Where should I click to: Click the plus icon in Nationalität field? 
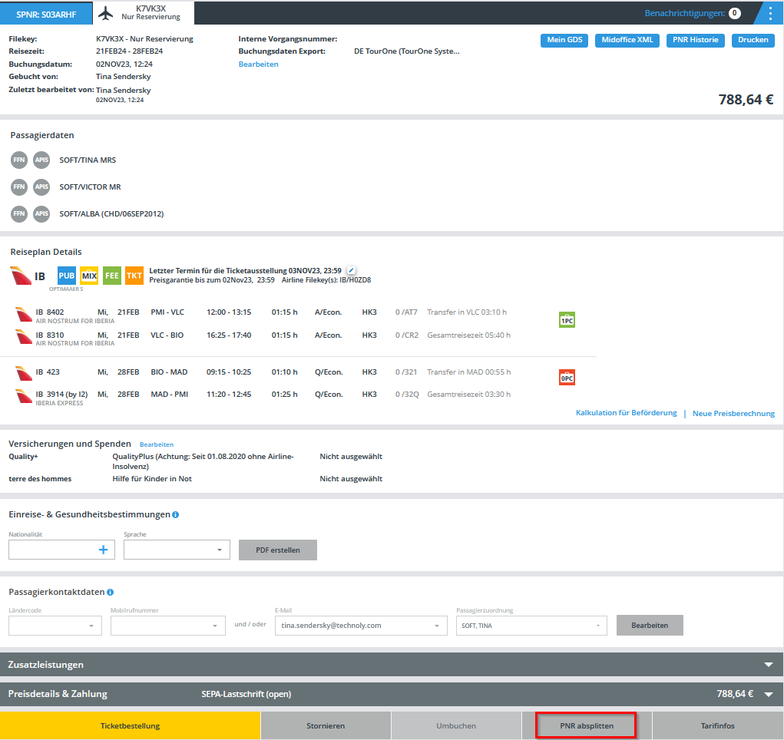click(104, 550)
